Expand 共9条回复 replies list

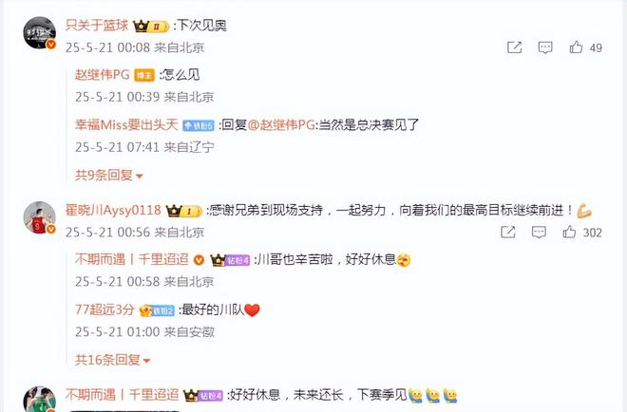coord(108,175)
